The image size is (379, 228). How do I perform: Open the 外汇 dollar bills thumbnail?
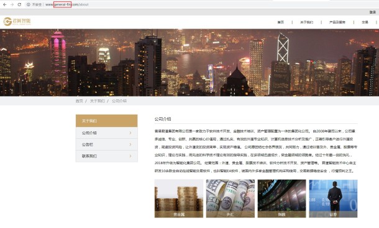click(x=231, y=198)
